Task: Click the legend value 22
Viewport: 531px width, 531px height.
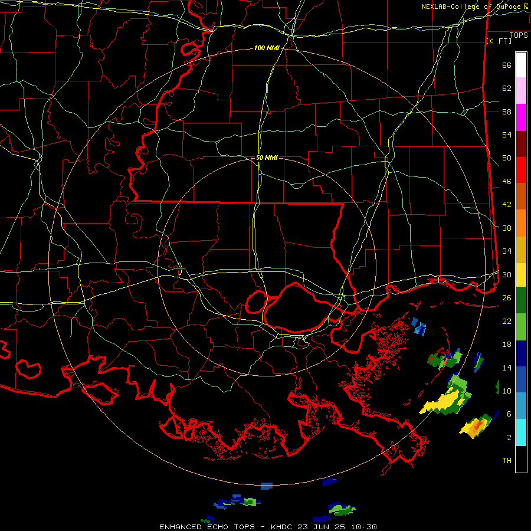Action: click(x=507, y=321)
